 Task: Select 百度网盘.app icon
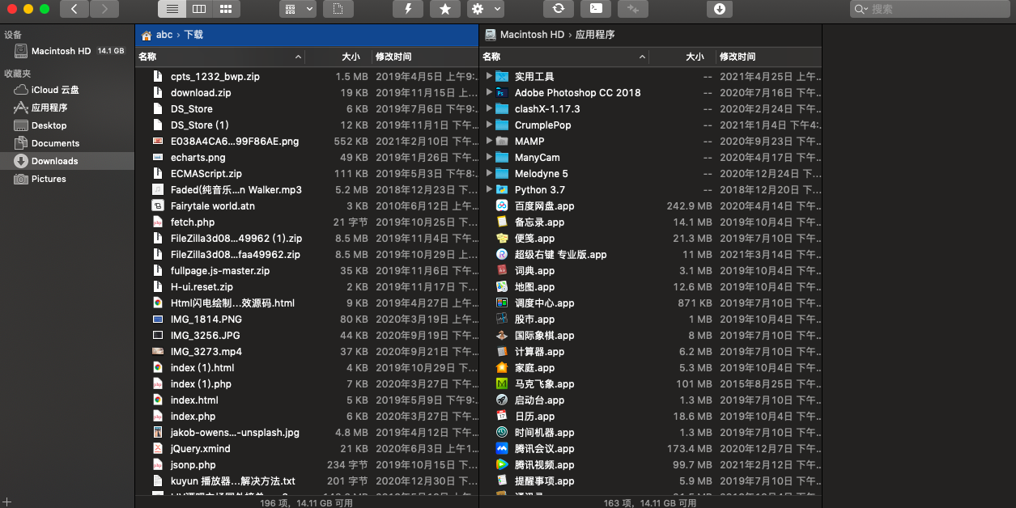(502, 205)
